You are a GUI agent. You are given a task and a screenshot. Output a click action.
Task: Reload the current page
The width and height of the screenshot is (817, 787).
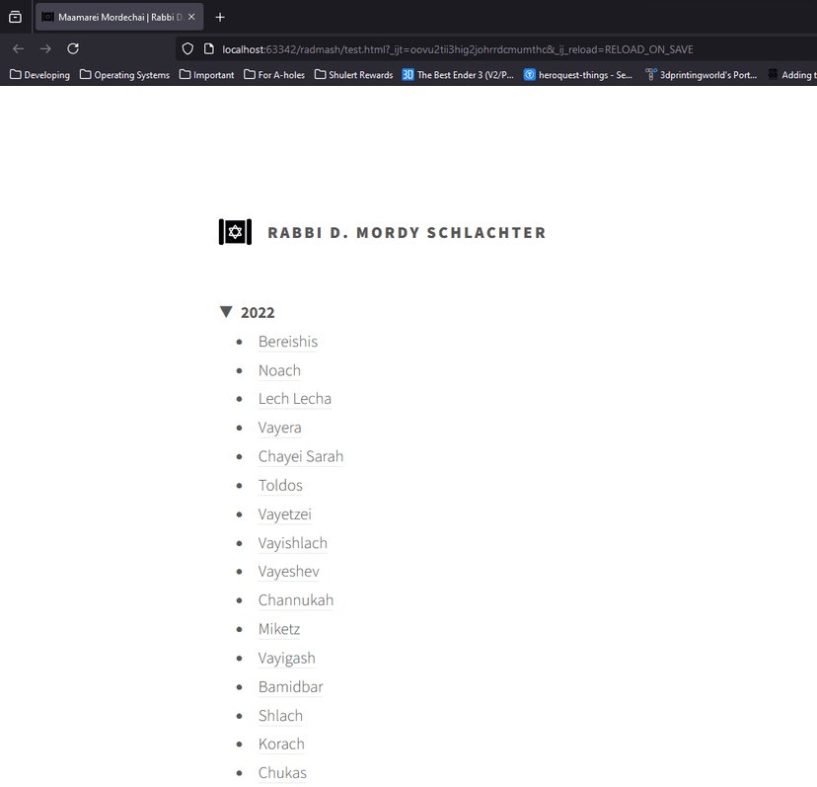point(73,48)
